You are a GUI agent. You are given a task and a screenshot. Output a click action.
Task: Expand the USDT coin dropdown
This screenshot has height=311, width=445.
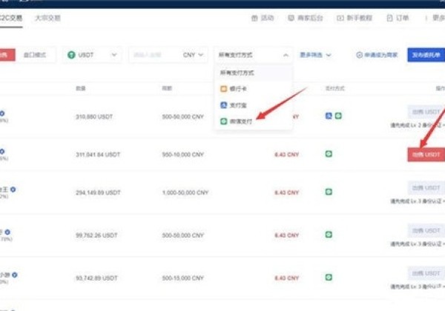(92, 55)
